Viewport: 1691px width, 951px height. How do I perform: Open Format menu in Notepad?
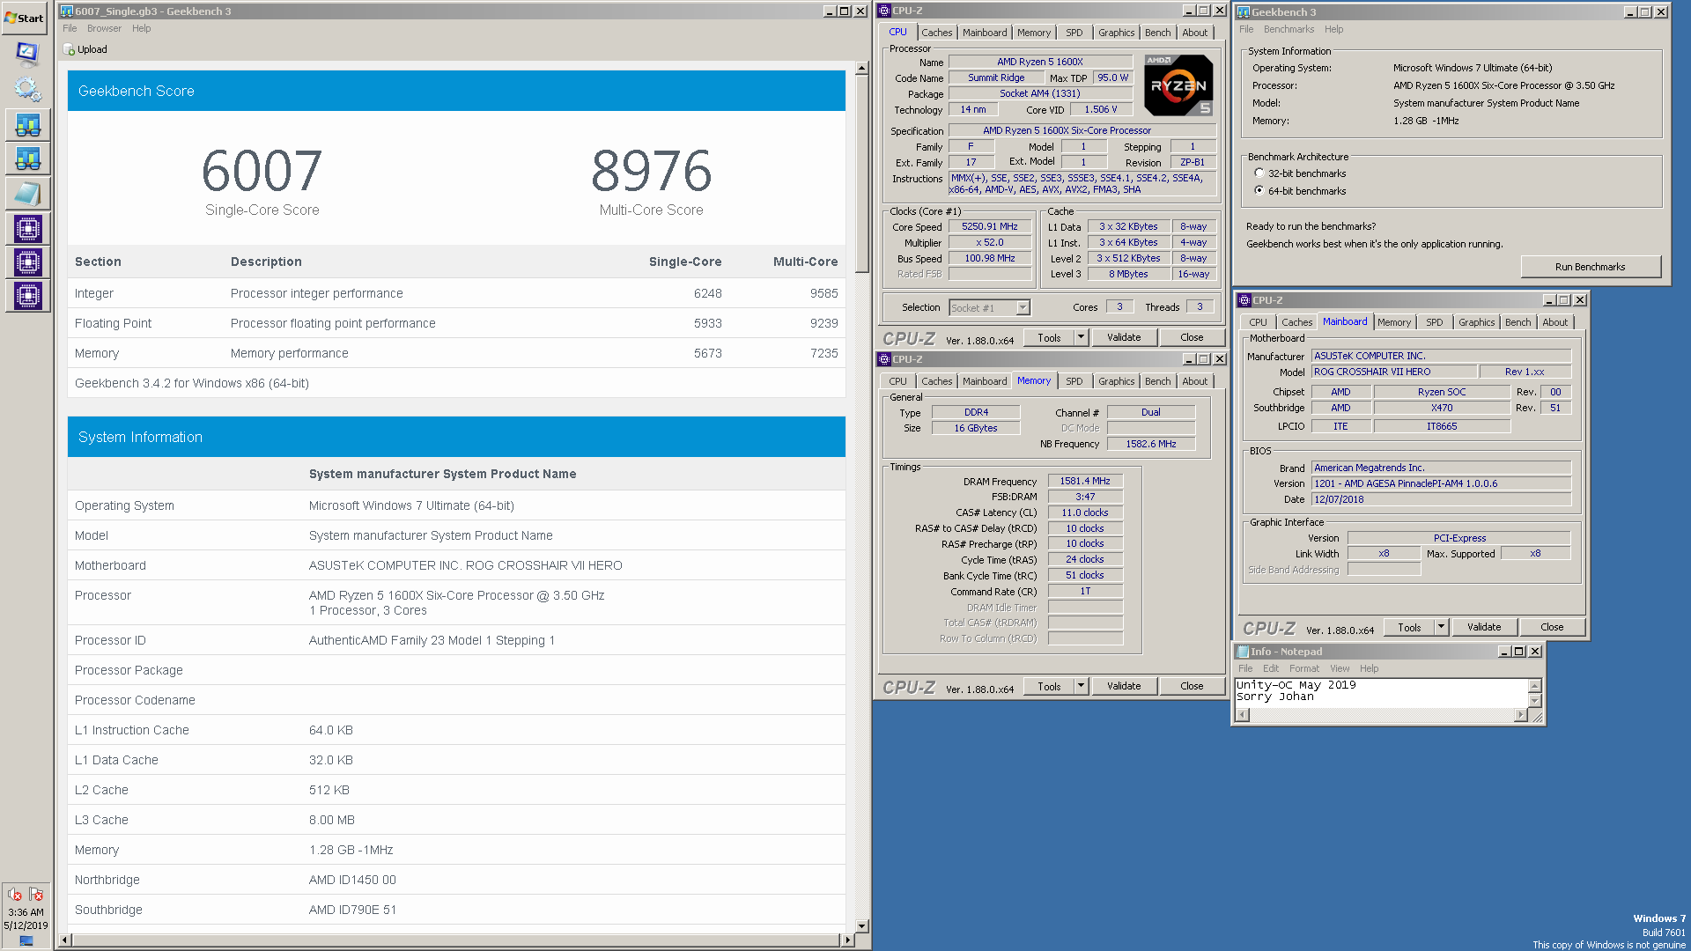tap(1304, 669)
